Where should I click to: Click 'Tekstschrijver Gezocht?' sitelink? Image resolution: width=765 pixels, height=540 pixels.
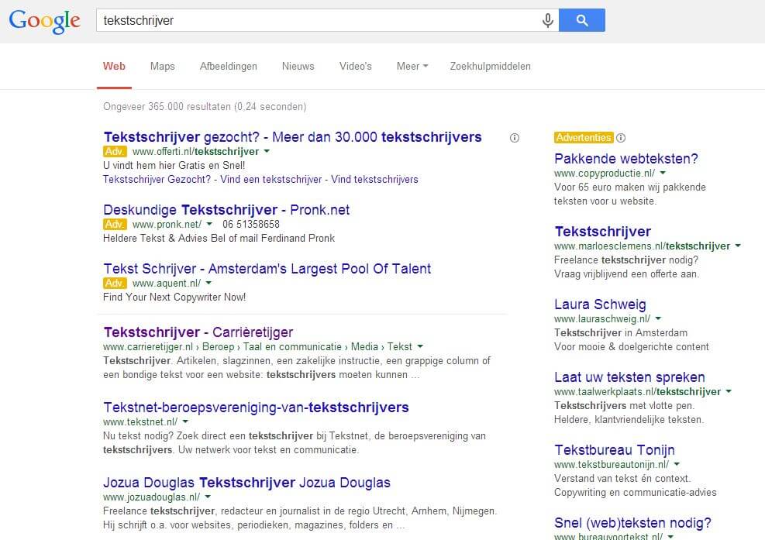[x=157, y=180]
